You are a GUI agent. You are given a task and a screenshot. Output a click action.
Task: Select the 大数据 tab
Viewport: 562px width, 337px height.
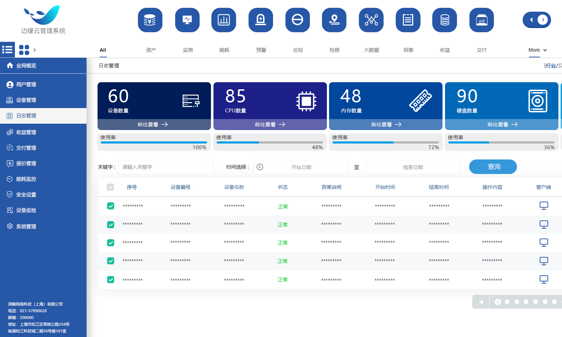point(372,50)
